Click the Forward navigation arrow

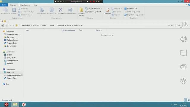pyautogui.click(x=7, y=26)
